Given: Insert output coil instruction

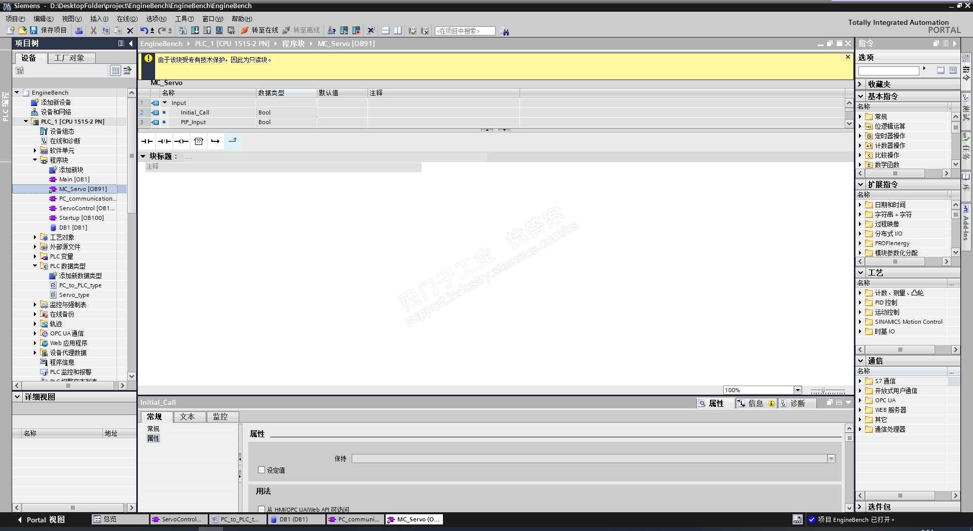Looking at the screenshot, I should pos(181,141).
